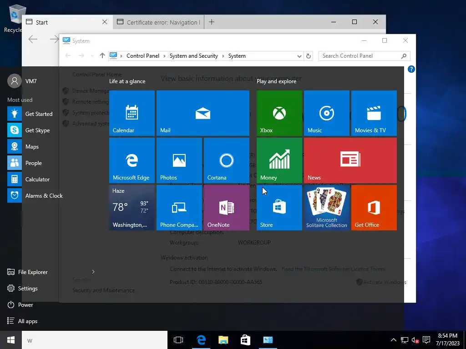Refresh the System control panel page

pos(309,56)
